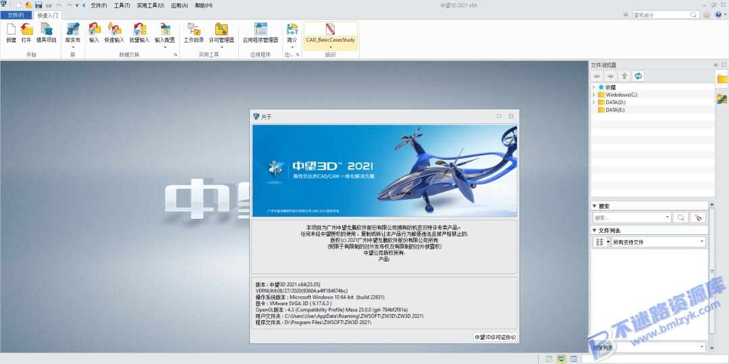Close the 关于 About dialog
729x364 pixels.
point(511,116)
